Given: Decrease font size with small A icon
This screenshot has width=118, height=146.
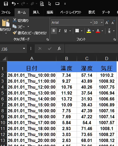Looking at the screenshot, I should (x=113, y=22).
